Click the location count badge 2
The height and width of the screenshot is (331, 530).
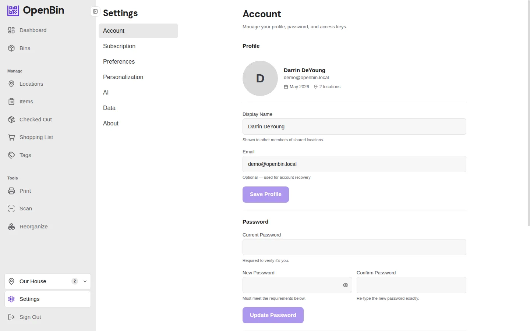[x=75, y=281]
